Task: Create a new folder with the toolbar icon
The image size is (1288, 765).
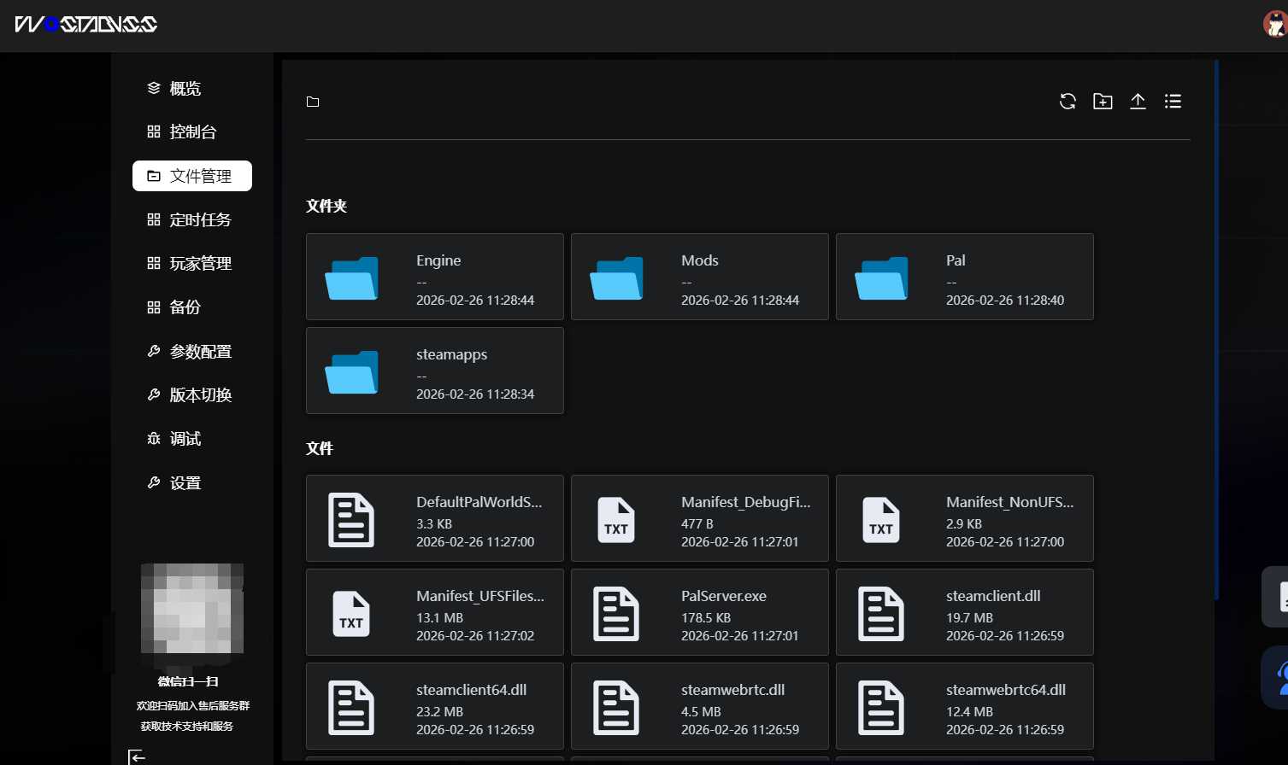Action: click(1103, 102)
